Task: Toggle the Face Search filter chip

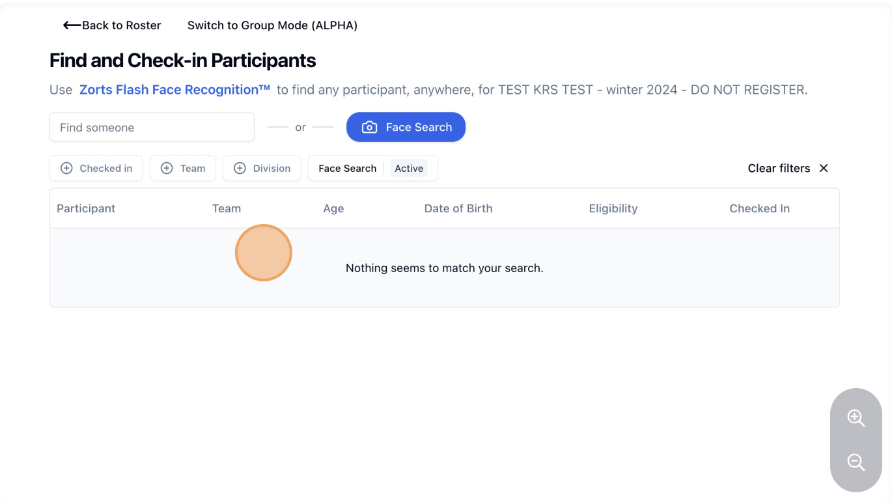Action: coord(347,169)
